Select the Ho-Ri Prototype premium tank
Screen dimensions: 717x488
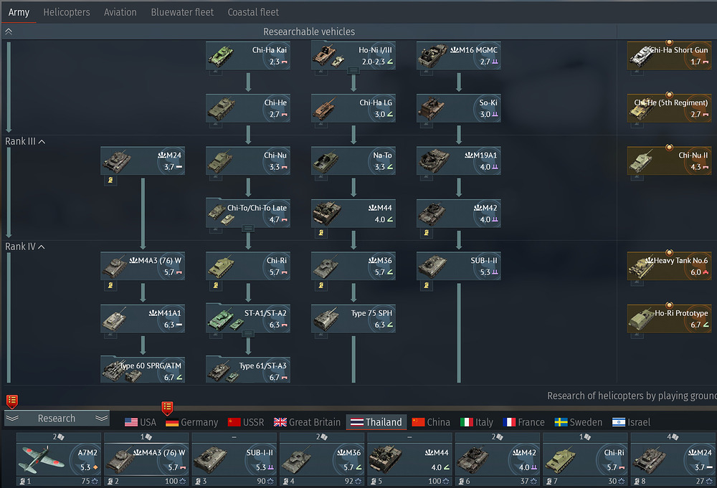click(669, 319)
